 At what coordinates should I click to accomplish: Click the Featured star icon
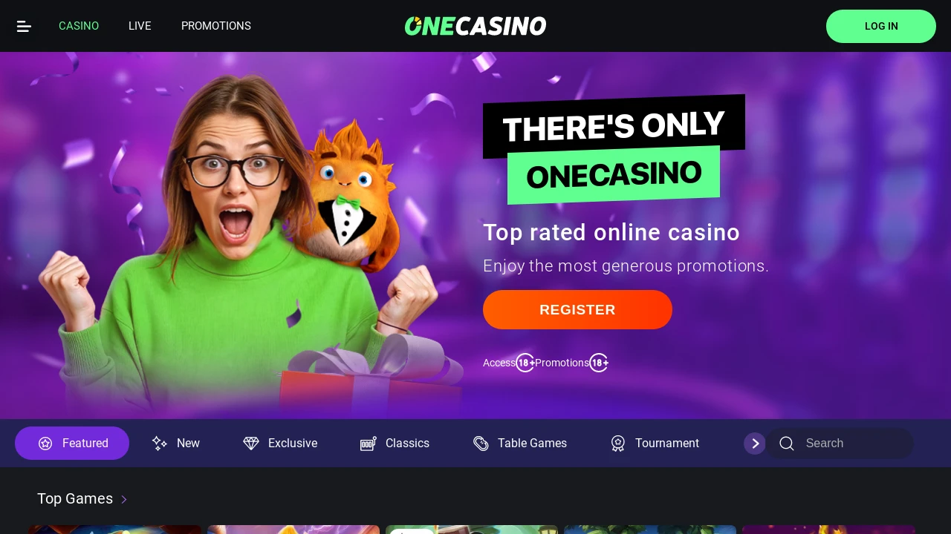point(45,444)
